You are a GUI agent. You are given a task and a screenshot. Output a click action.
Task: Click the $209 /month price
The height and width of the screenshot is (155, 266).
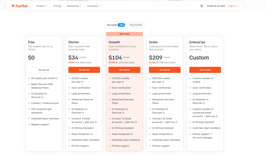pyautogui.click(x=159, y=57)
